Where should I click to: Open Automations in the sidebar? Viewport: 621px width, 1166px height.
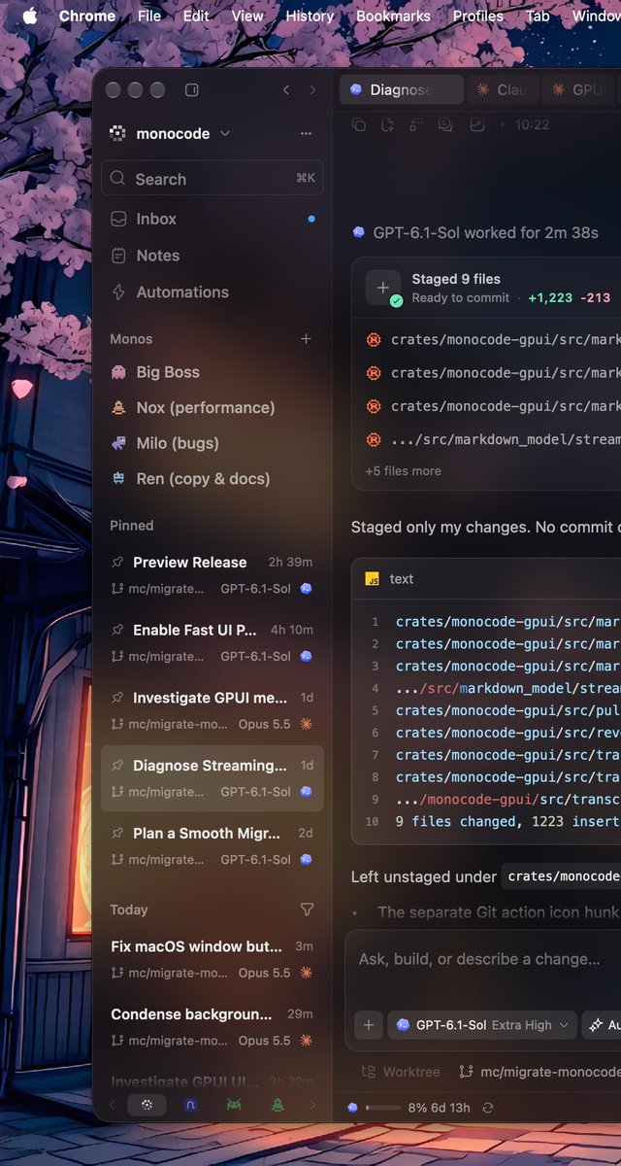click(212, 291)
